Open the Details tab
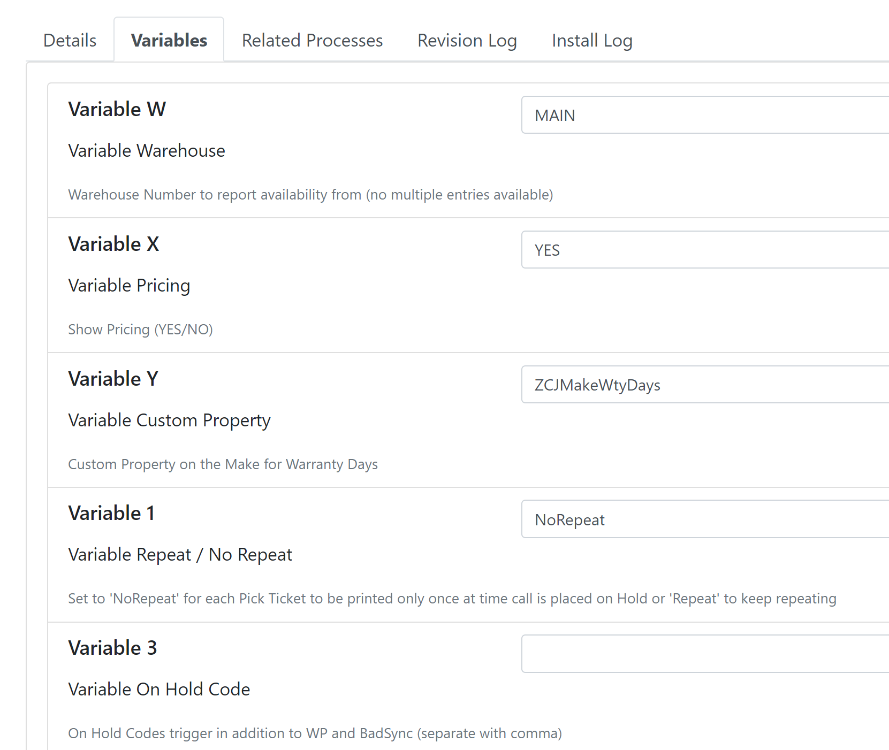Viewport: 889px width, 750px height. click(x=70, y=40)
